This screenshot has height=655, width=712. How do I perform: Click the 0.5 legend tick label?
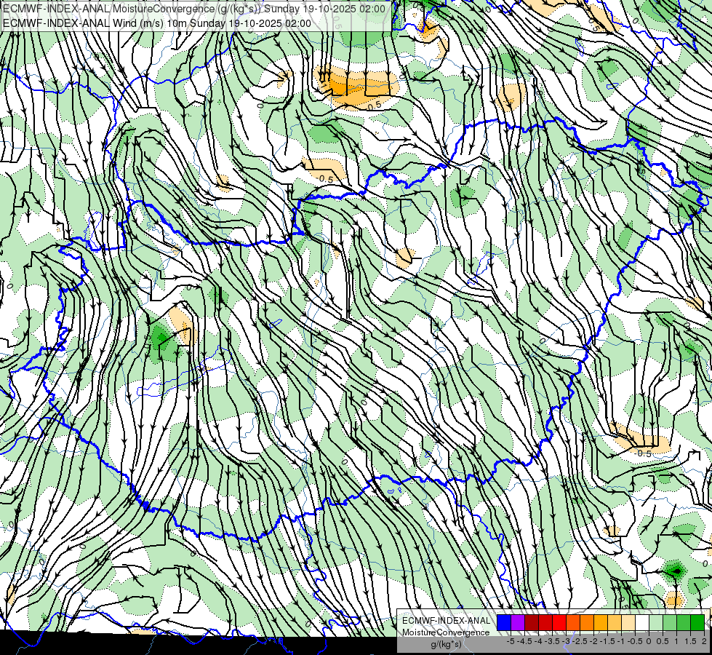[x=663, y=641]
